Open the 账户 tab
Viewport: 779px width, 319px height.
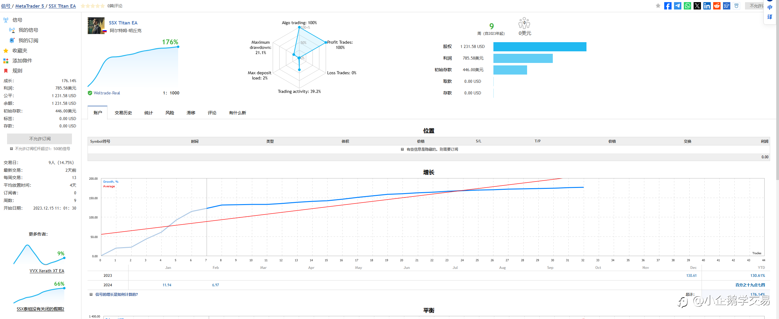point(98,113)
